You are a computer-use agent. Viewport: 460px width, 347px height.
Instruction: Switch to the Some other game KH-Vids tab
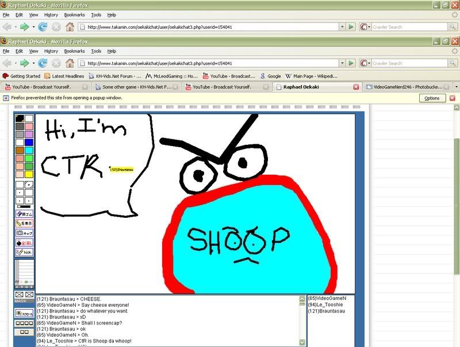coord(135,87)
